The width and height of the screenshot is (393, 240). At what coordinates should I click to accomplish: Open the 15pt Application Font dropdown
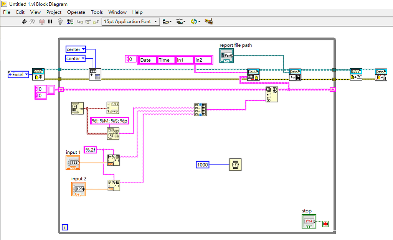point(130,21)
